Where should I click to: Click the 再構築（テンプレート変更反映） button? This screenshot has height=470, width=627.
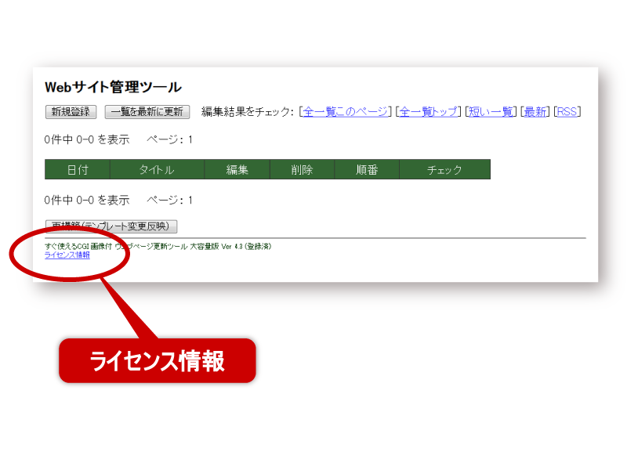click(111, 226)
